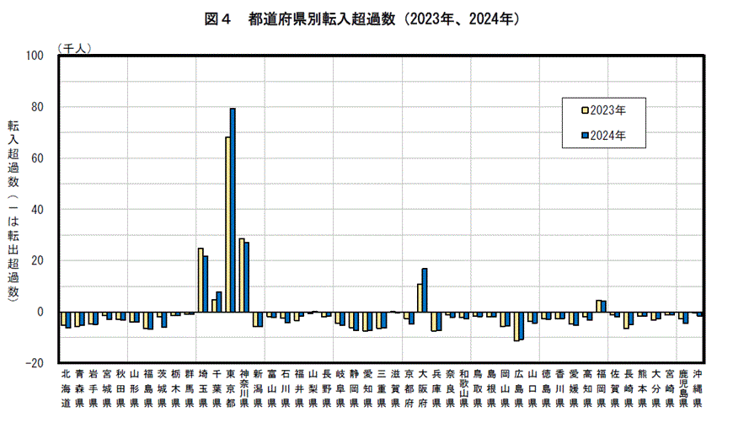The image size is (733, 428).
Task: Select the 北海道 axis label
Action: click(65, 389)
